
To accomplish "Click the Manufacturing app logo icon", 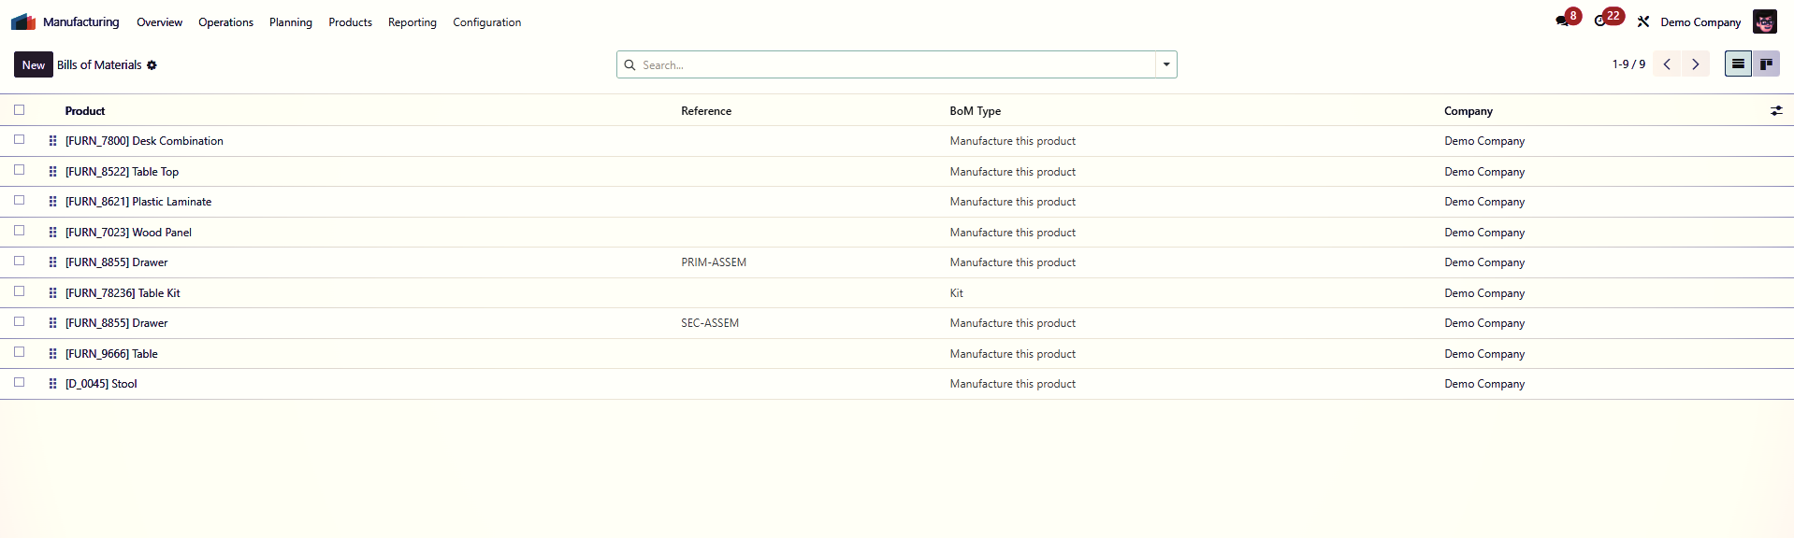I will click(23, 21).
